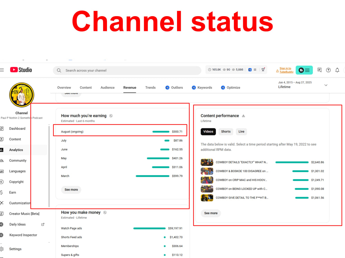
Task: Open Daily Ideas in the sidebar
Action: coord(17,224)
